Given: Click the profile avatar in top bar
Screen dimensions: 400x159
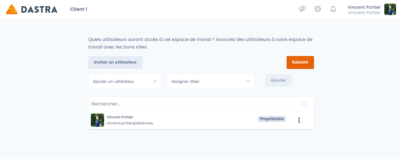Looking at the screenshot, I should click(x=390, y=9).
